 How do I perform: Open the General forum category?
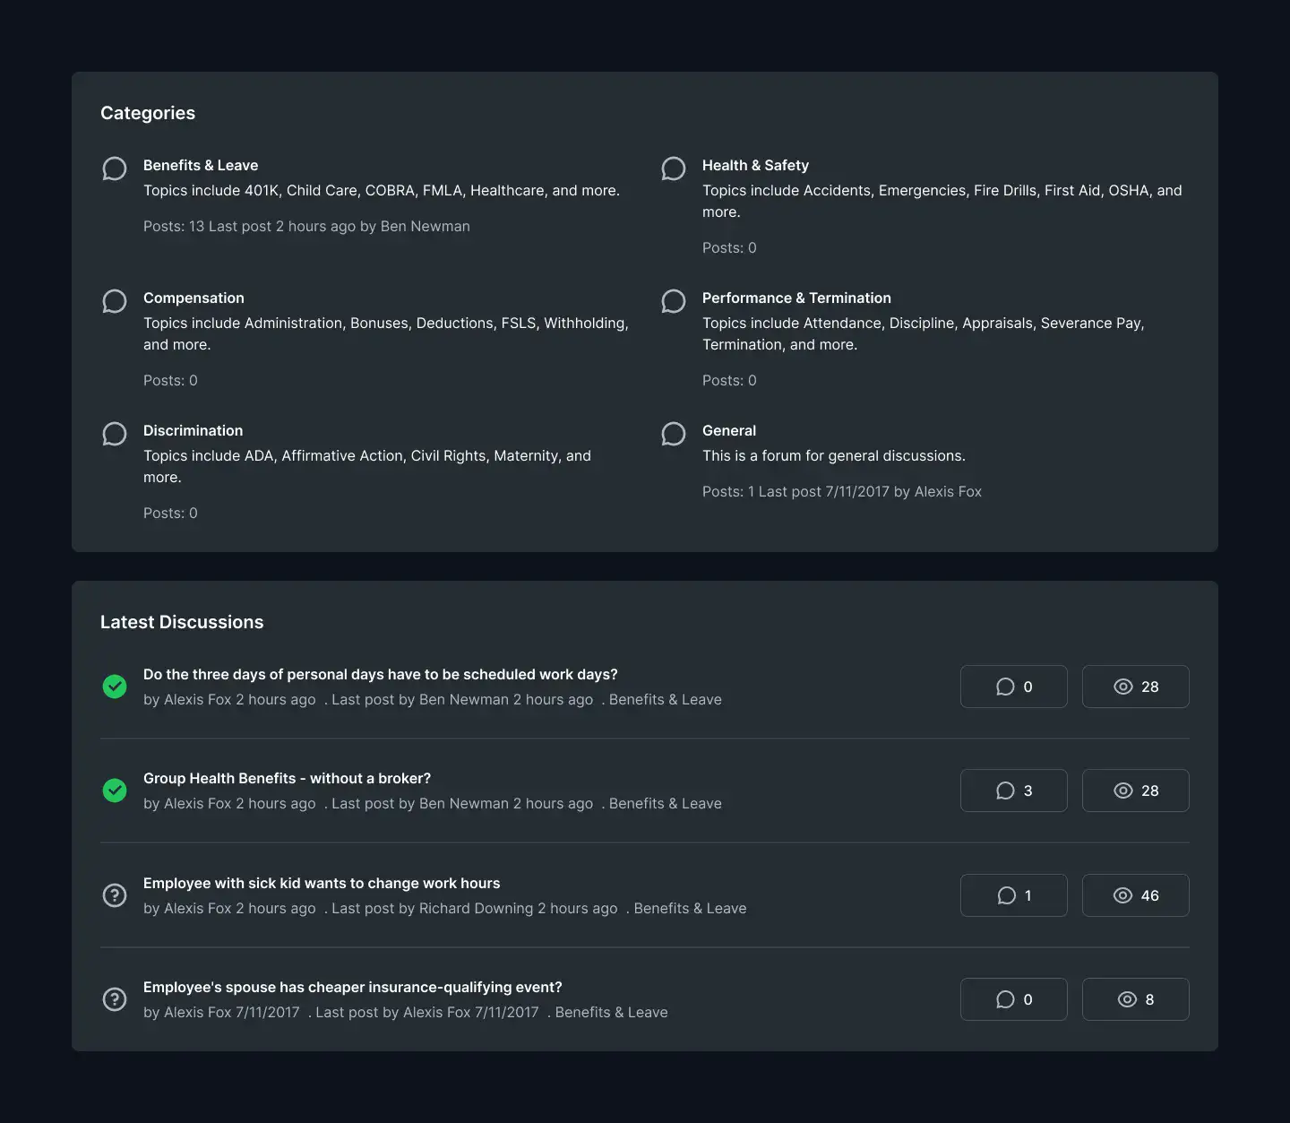pyautogui.click(x=729, y=430)
